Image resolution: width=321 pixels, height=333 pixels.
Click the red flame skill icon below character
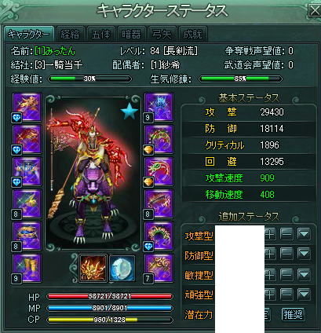coord(93,268)
